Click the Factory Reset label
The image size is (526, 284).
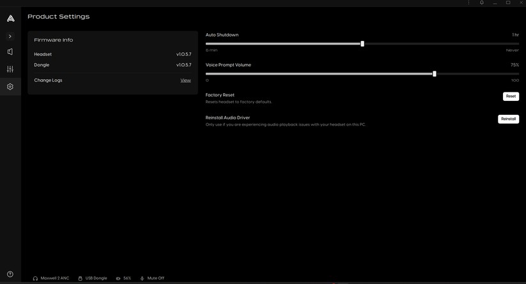(220, 95)
